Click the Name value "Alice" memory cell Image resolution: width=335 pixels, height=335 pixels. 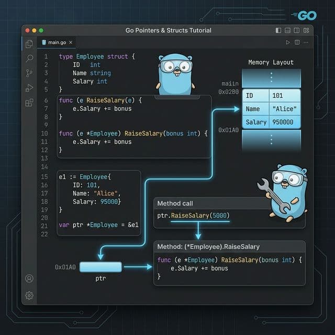tap(285, 109)
